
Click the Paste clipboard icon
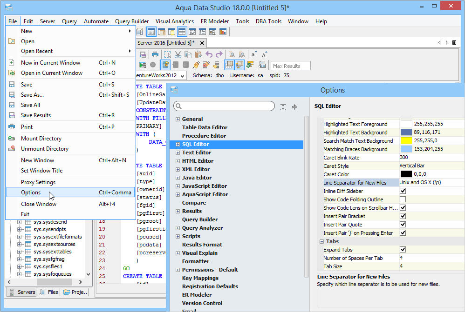coord(198,54)
